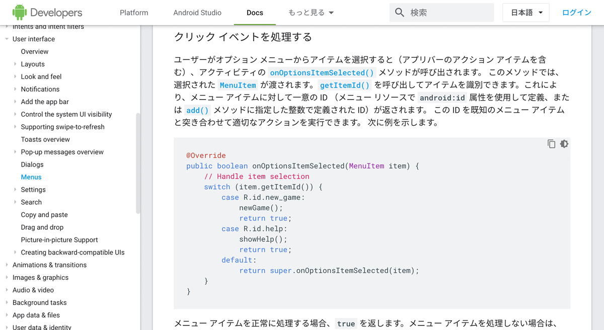Open Background tasks in sidebar
Viewport: 604px width, 330px height.
tap(39, 303)
